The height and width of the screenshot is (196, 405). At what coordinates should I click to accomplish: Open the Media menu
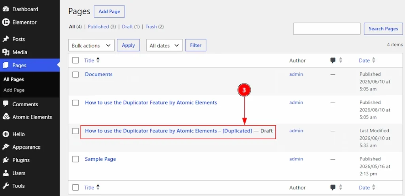pyautogui.click(x=20, y=52)
